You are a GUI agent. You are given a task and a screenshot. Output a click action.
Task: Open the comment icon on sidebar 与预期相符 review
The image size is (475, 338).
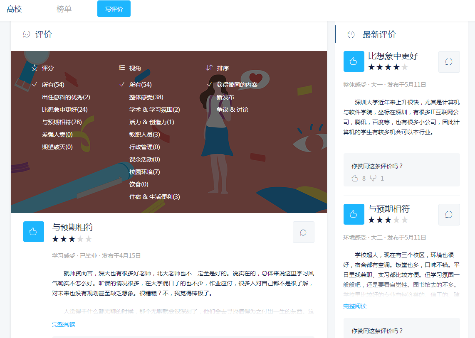tap(449, 215)
